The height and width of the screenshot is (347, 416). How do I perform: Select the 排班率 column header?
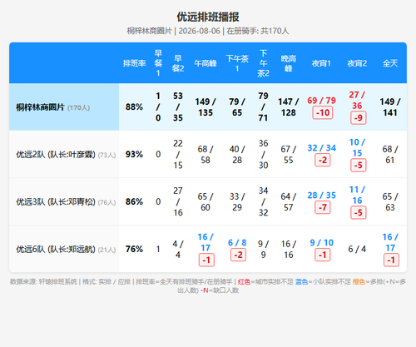click(x=134, y=63)
